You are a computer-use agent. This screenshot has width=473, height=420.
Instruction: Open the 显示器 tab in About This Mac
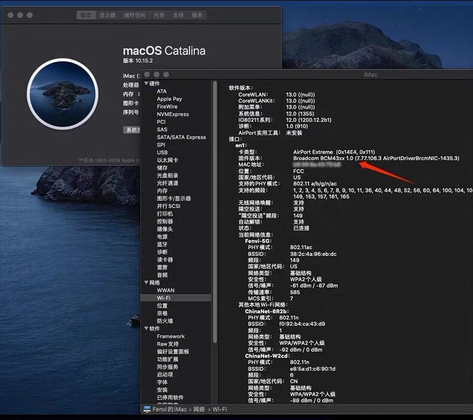[107, 15]
